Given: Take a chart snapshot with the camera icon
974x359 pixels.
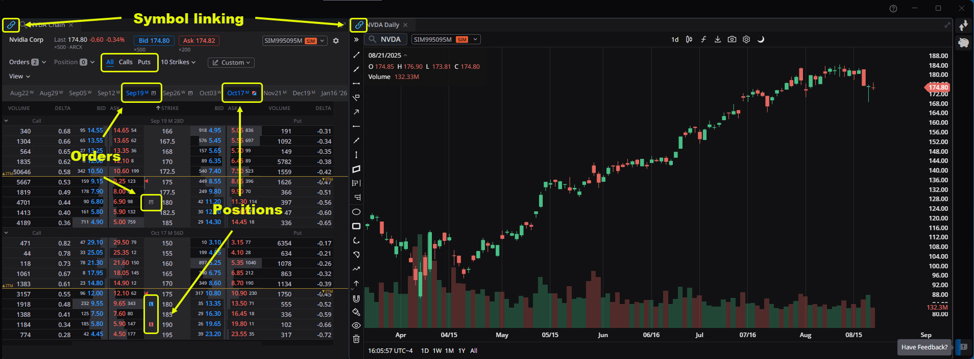Looking at the screenshot, I should (x=732, y=39).
